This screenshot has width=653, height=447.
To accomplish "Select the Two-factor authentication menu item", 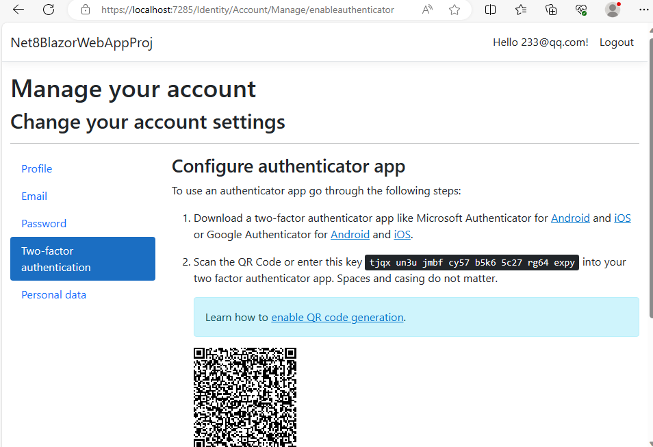I will click(83, 259).
